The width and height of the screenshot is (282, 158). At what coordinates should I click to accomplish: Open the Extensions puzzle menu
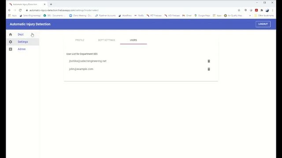coord(262,10)
